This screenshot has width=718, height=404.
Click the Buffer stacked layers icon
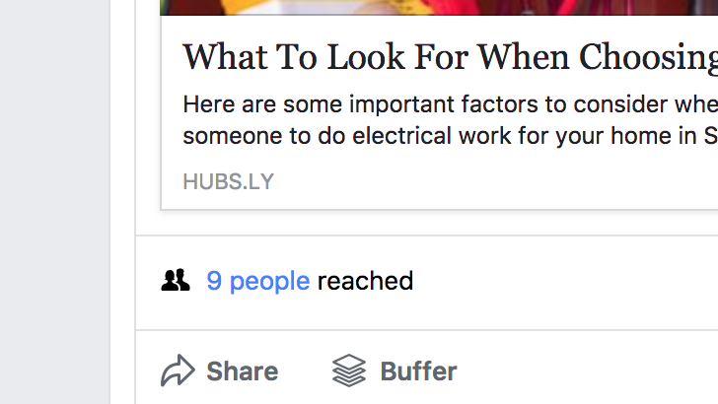tap(349, 370)
